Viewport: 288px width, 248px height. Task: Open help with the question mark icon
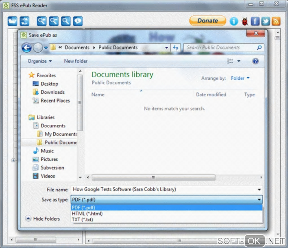(255, 61)
